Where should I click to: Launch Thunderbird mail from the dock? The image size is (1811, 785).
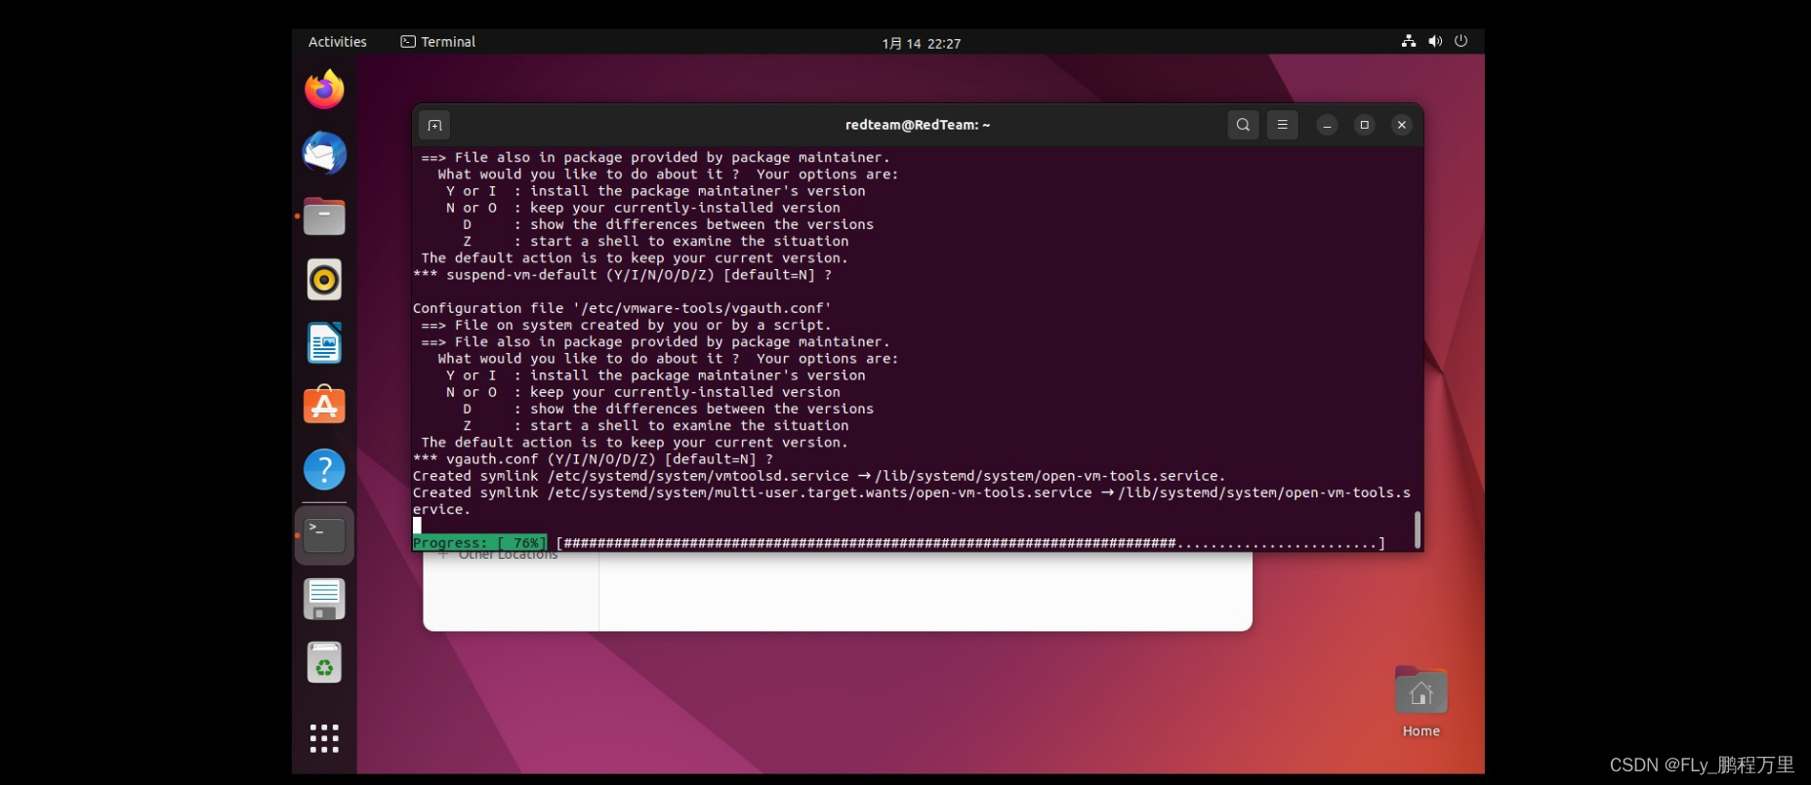click(x=324, y=153)
